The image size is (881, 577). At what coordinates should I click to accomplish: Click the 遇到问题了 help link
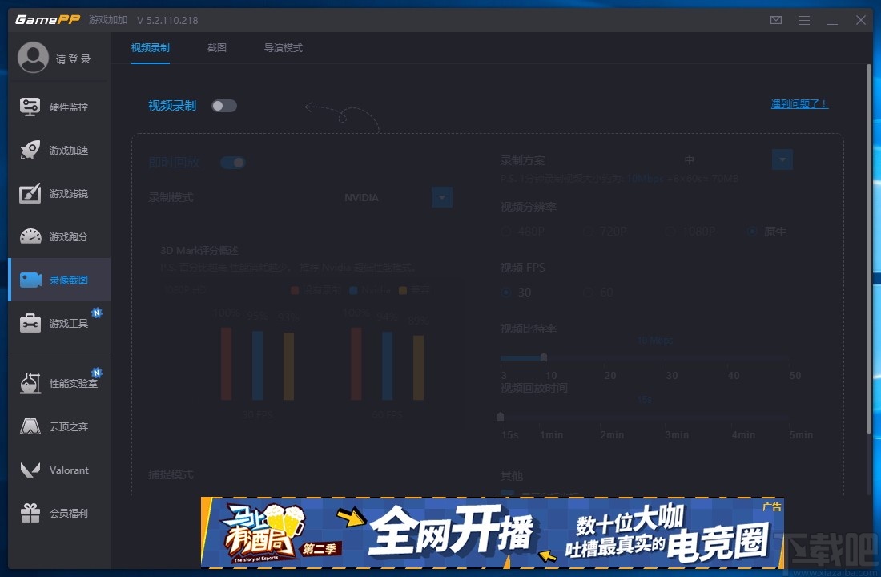(799, 104)
